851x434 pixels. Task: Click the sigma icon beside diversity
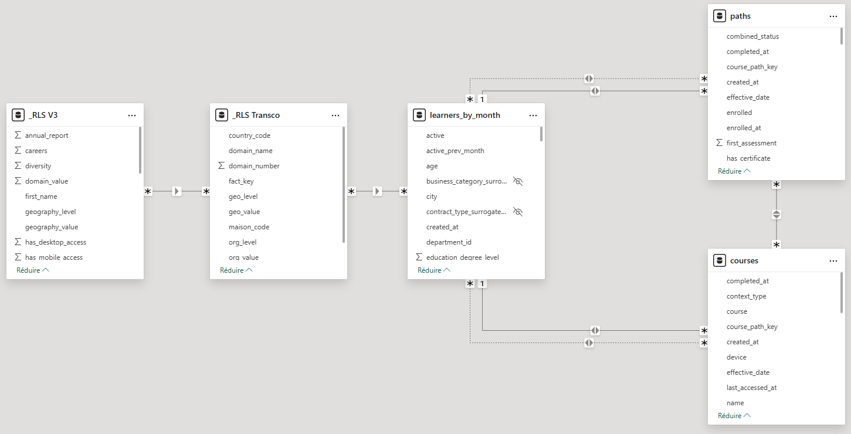coord(18,166)
